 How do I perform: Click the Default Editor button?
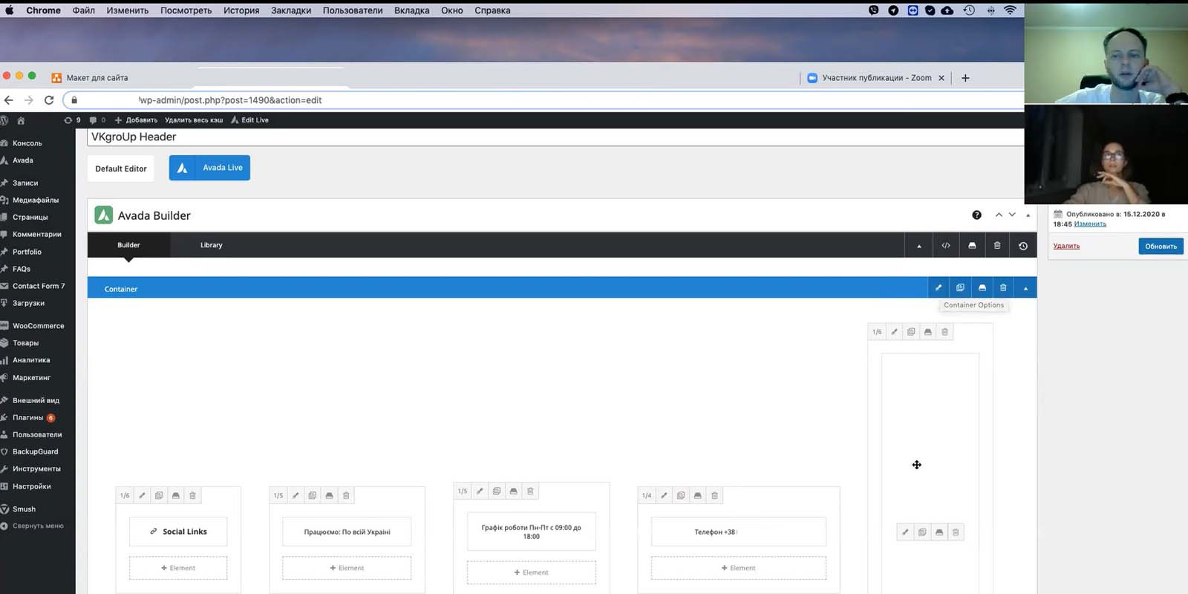point(121,169)
